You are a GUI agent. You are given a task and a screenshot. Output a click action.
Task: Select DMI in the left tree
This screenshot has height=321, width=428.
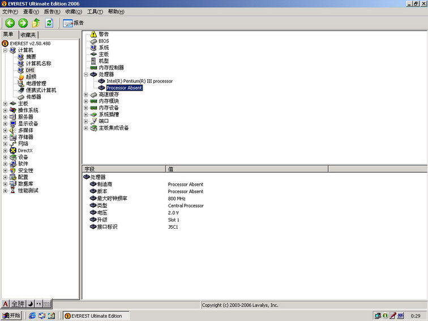[30, 70]
